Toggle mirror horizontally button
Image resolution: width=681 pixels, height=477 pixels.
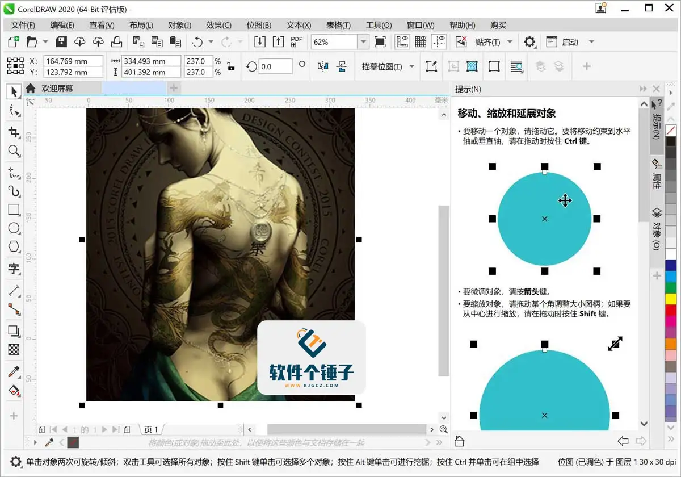coord(323,66)
